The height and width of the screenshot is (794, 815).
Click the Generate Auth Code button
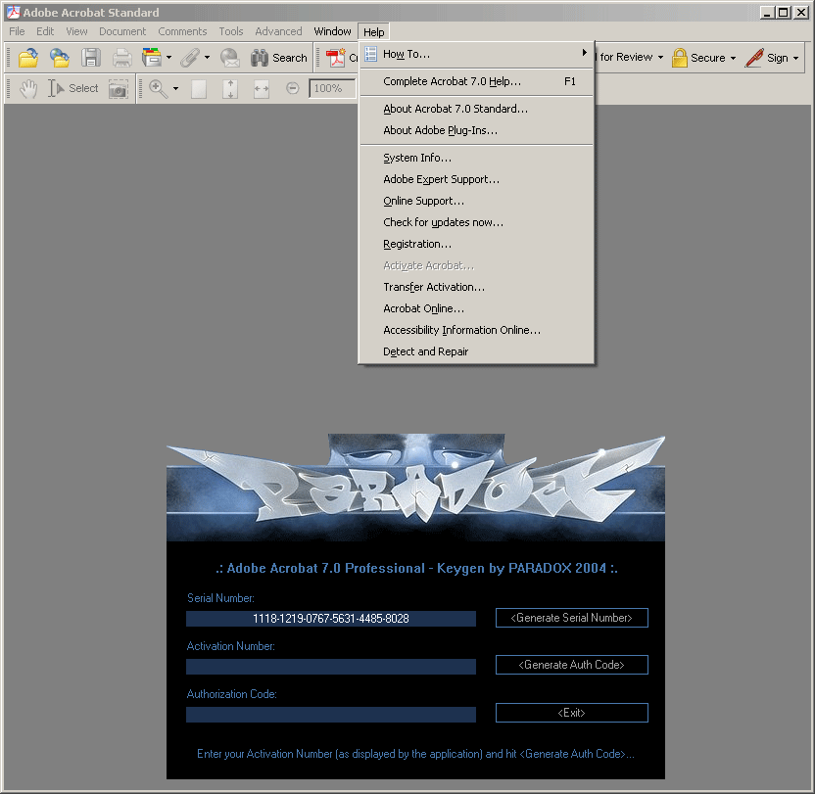pos(572,665)
